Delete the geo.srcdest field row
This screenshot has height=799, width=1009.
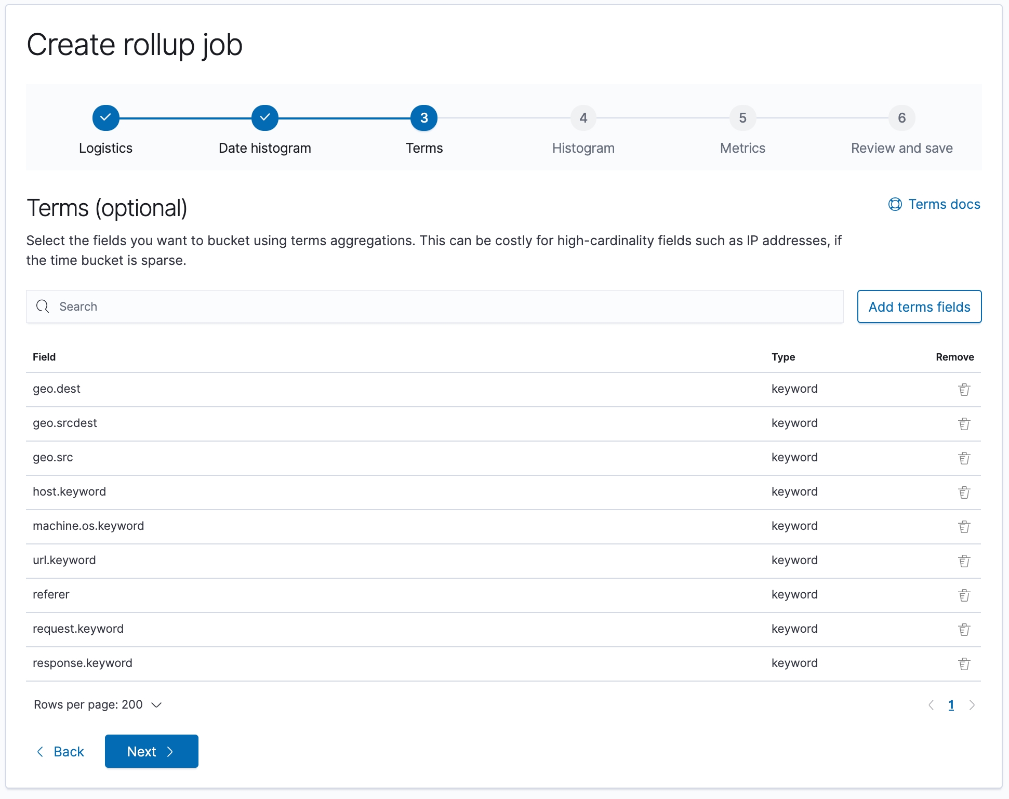[964, 424]
